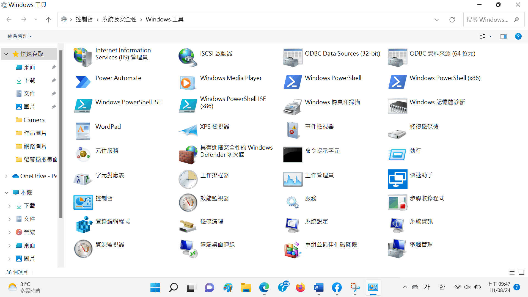This screenshot has height=297, width=528.
Task: Open the 服務 gears icon
Action: coord(293,202)
